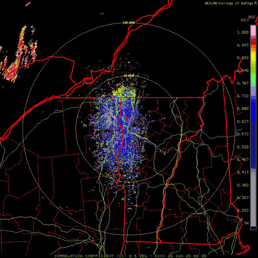Click the 0.520 color scale label
This screenshot has width=258, height=258.
[x=243, y=147]
